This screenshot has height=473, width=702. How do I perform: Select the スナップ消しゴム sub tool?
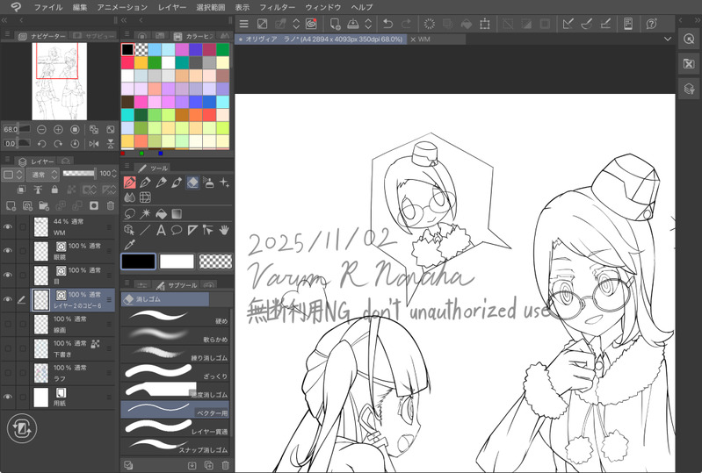click(176, 445)
